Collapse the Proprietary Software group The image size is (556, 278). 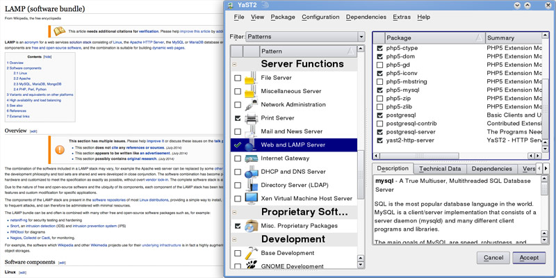[234, 213]
